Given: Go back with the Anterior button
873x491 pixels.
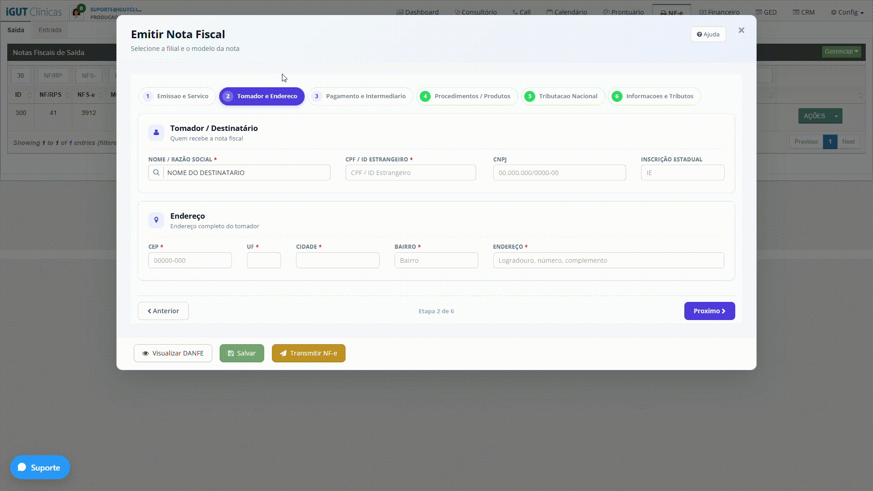Looking at the screenshot, I should coord(163,311).
